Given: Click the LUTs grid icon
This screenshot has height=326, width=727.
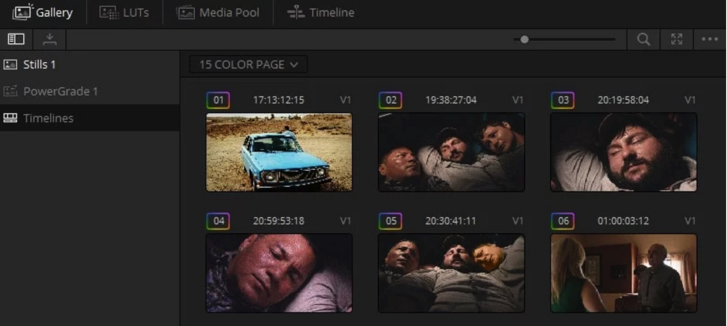Looking at the screenshot, I should pos(109,13).
